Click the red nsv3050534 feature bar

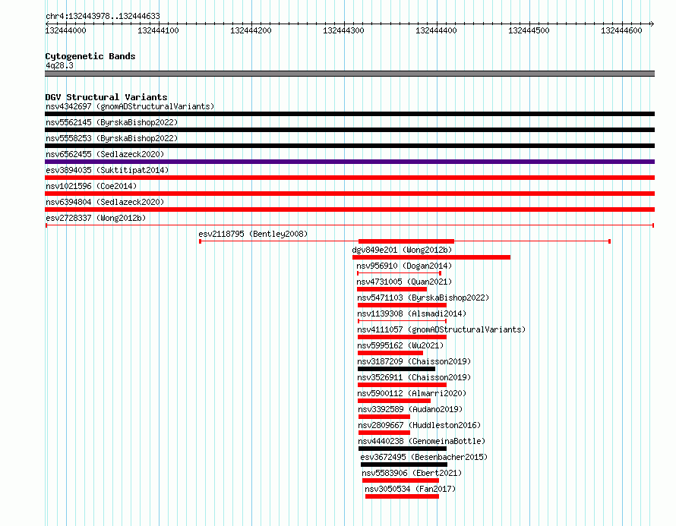pyautogui.click(x=402, y=496)
